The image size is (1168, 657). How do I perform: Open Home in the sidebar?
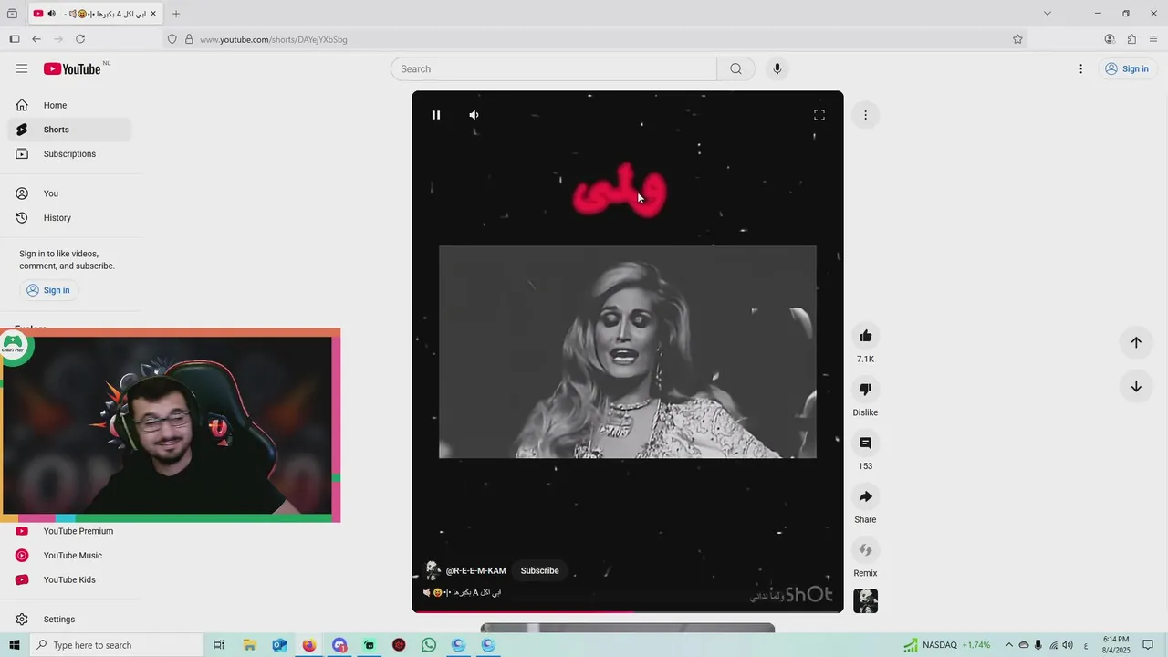(69, 105)
